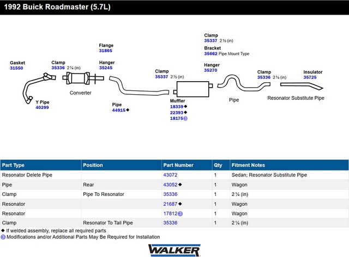Open part 43052 in the table

pyautogui.click(x=170, y=185)
